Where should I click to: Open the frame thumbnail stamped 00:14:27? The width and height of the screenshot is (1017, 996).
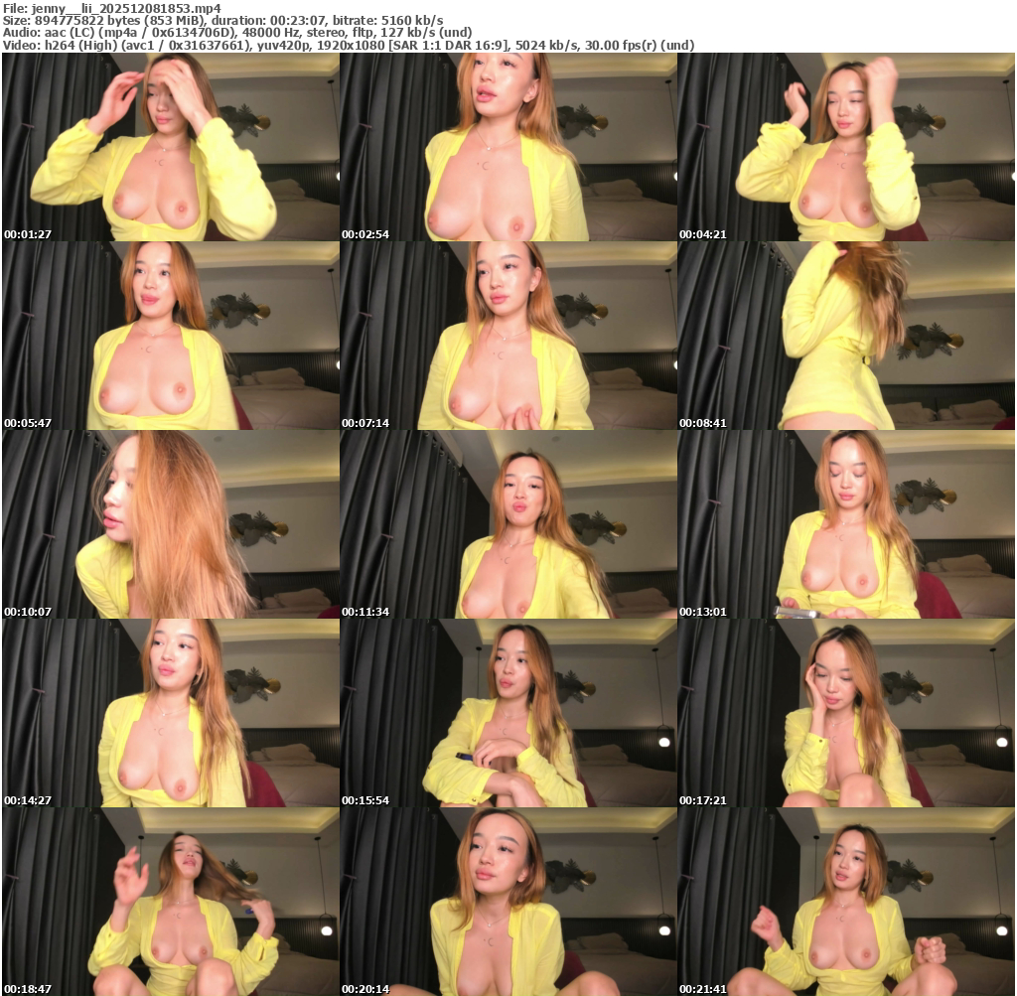coord(171,713)
